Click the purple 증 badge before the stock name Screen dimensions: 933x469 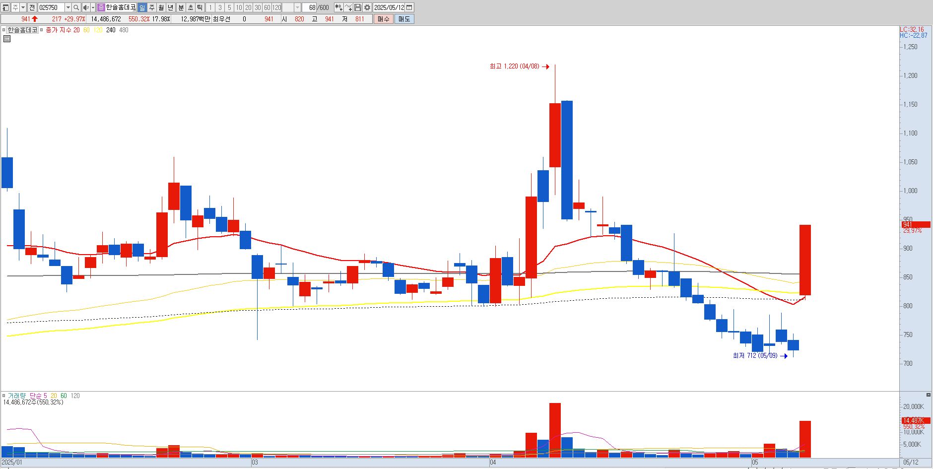(101, 7)
